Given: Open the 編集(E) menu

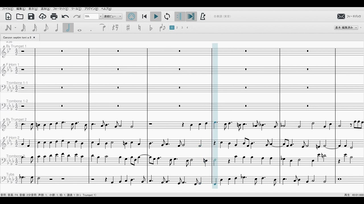Looking at the screenshot, I should 21,9.
